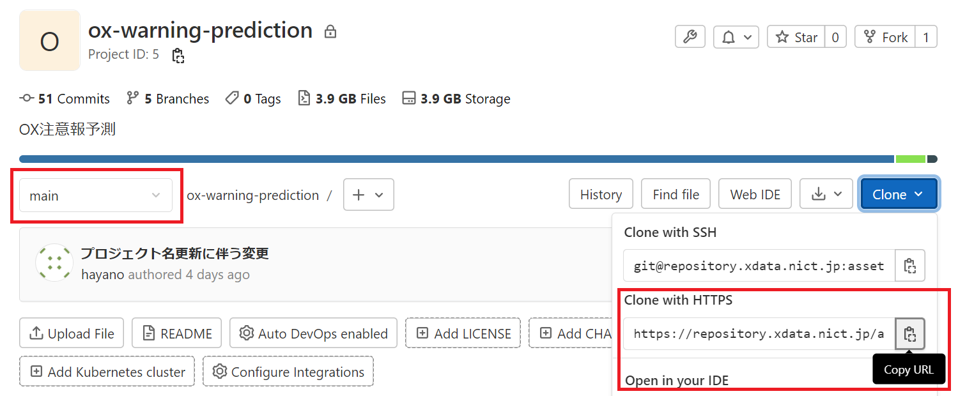View the 51 Commits
Screen dimensions: 958x396
click(x=64, y=98)
